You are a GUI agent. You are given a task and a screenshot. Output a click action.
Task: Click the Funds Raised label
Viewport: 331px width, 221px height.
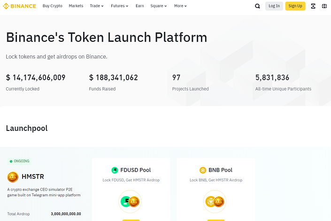tap(102, 89)
